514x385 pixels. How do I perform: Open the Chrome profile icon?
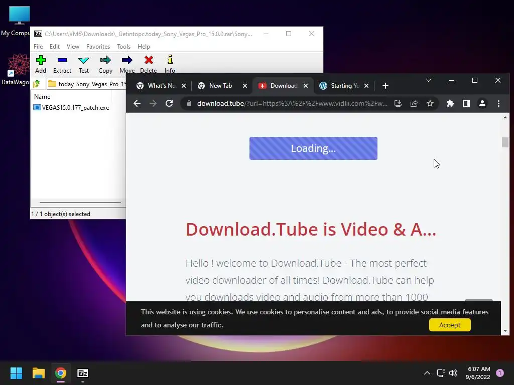point(482,103)
